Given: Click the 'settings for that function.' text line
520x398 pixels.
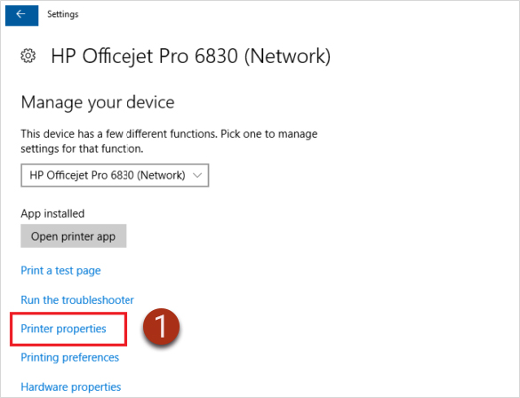Looking at the screenshot, I should tap(82, 148).
